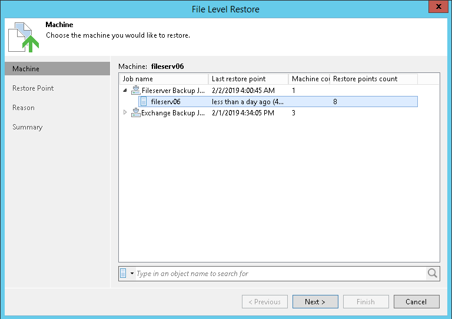Select the fileserv06 row in list

coord(247,102)
